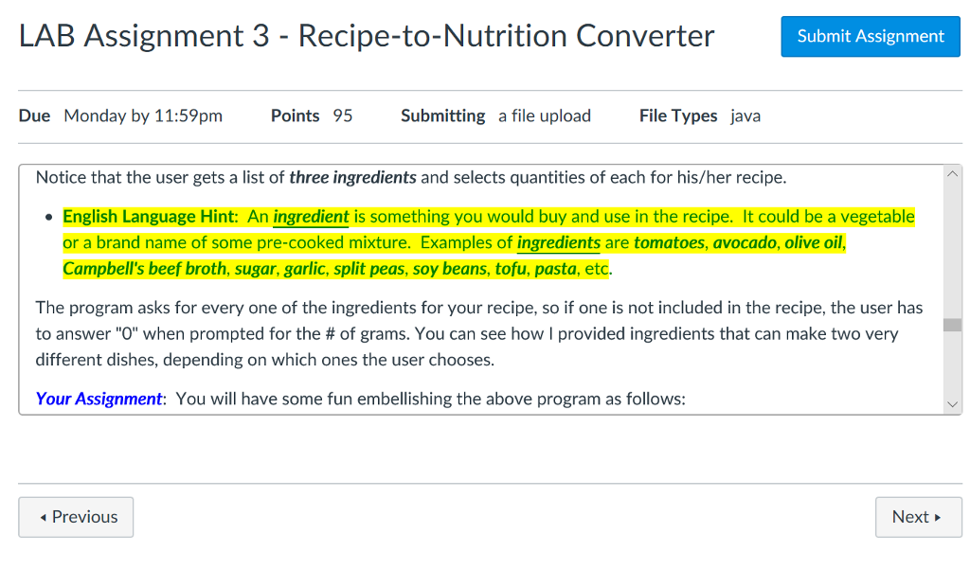This screenshot has height=569, width=970.
Task: Click the bullet point beside English Language Hint
Action: click(49, 216)
